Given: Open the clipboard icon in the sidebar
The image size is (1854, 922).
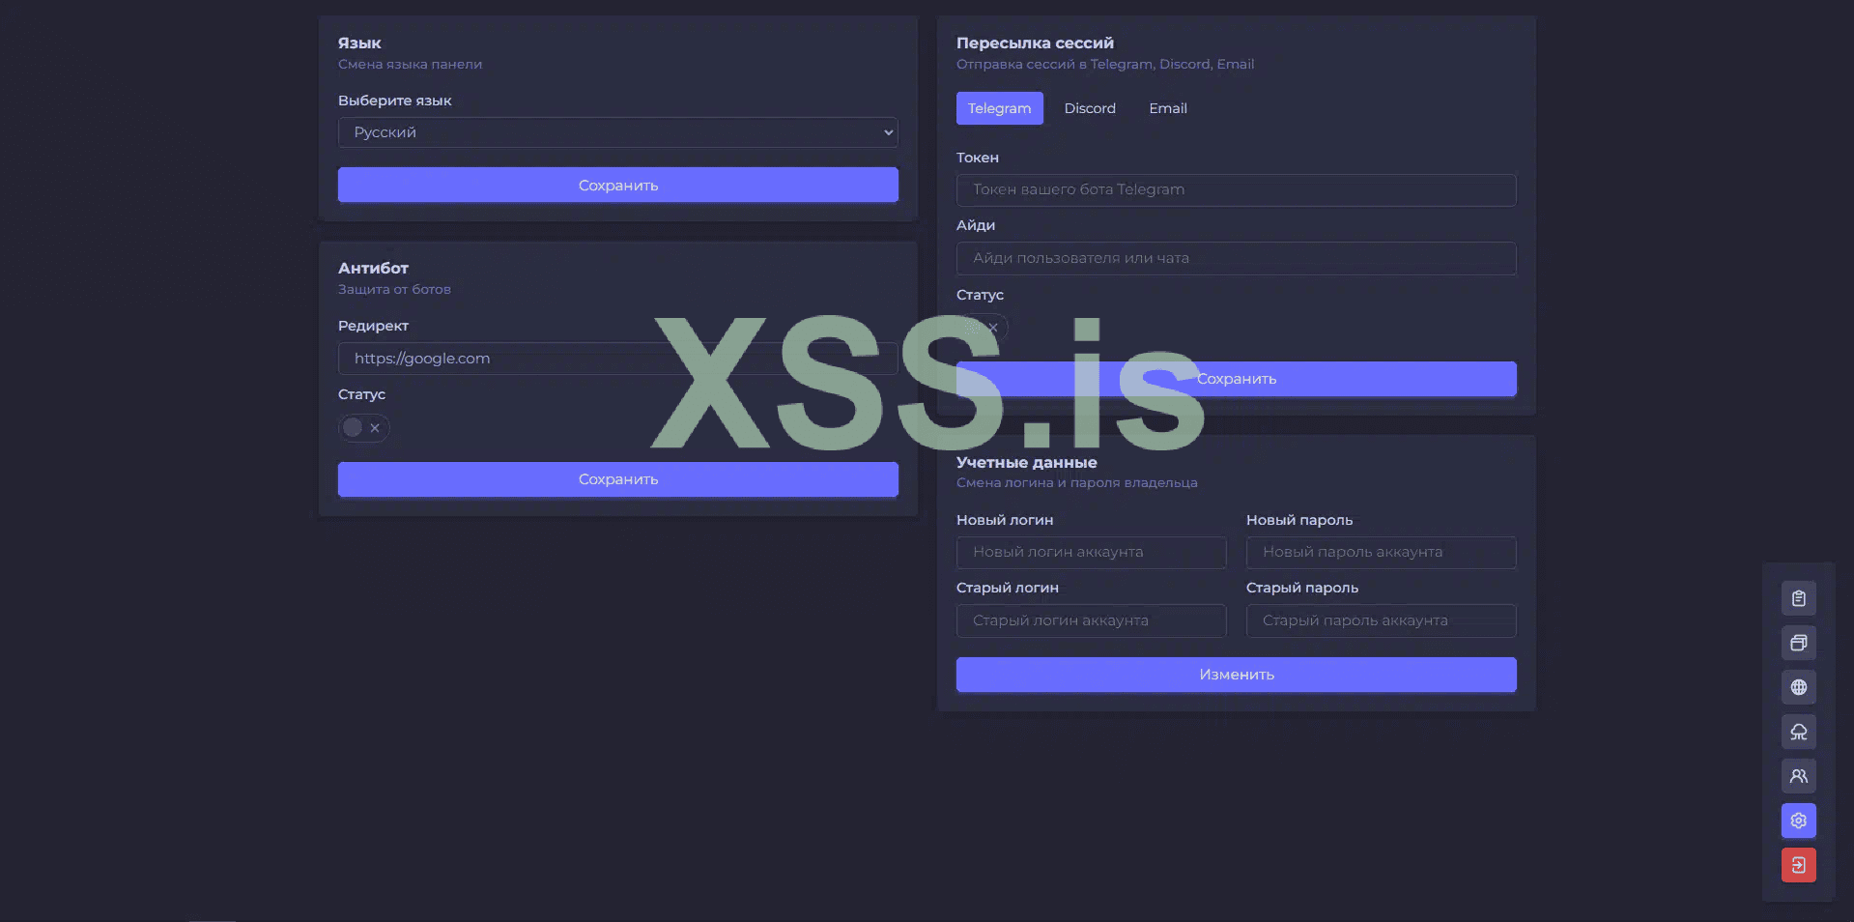Looking at the screenshot, I should pos(1798,598).
